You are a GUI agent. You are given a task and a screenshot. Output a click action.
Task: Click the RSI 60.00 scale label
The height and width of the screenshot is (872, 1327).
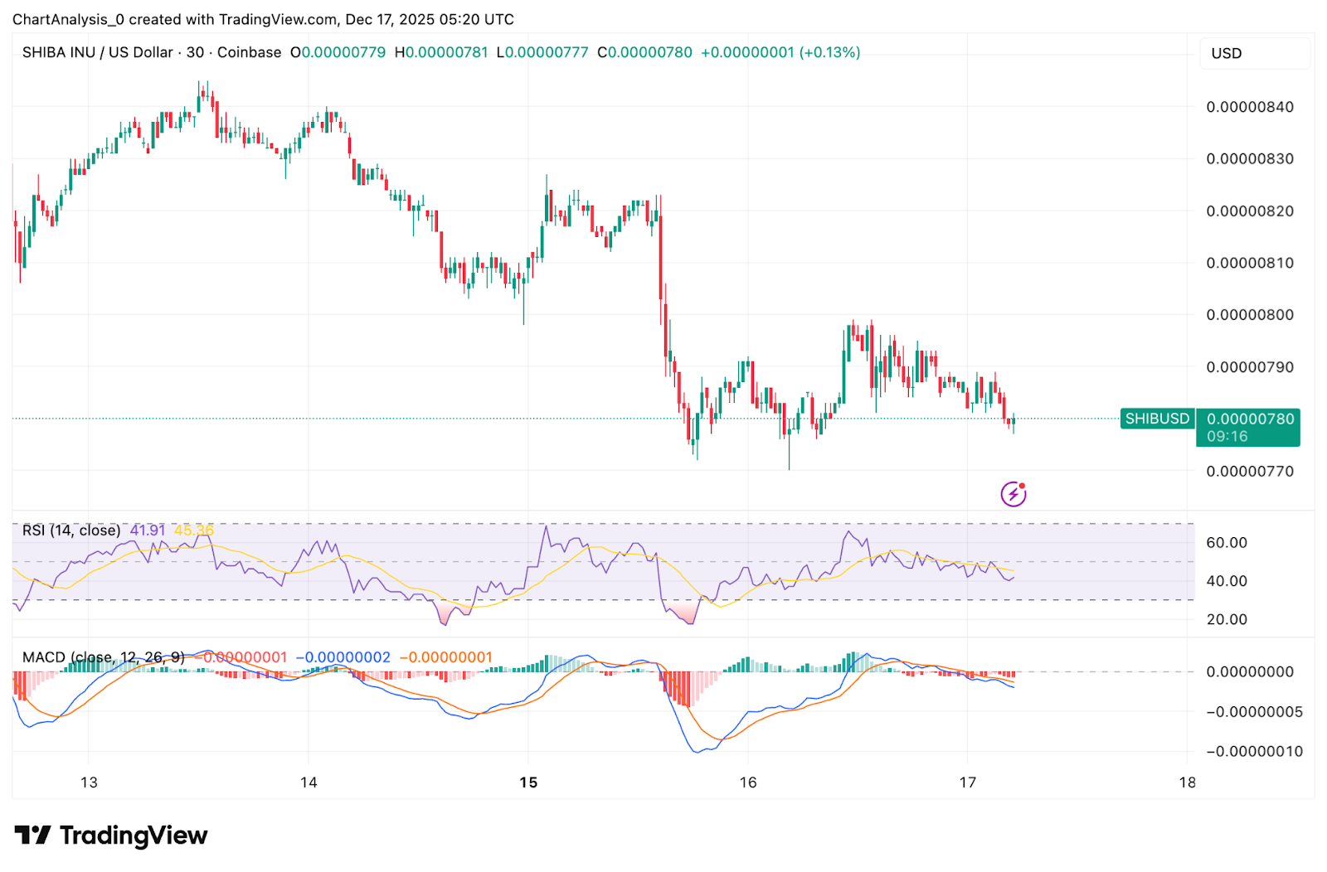1226,543
